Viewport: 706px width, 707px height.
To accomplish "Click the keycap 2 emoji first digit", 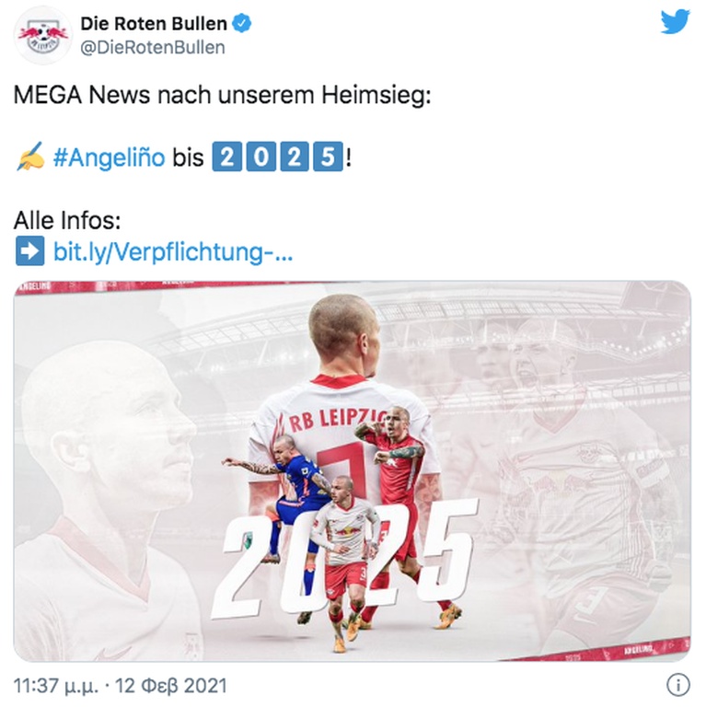I will [x=227, y=156].
